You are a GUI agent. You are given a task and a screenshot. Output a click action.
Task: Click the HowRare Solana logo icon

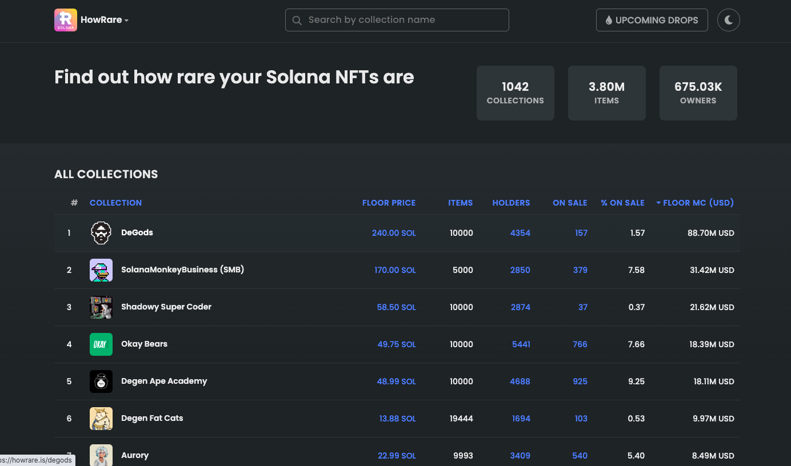coord(66,20)
